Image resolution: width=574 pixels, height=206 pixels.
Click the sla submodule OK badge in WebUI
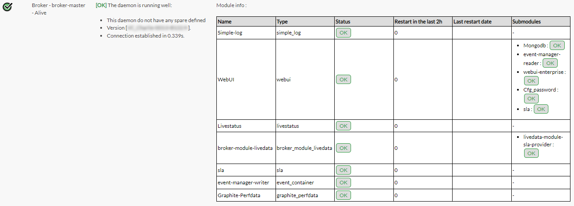541,109
